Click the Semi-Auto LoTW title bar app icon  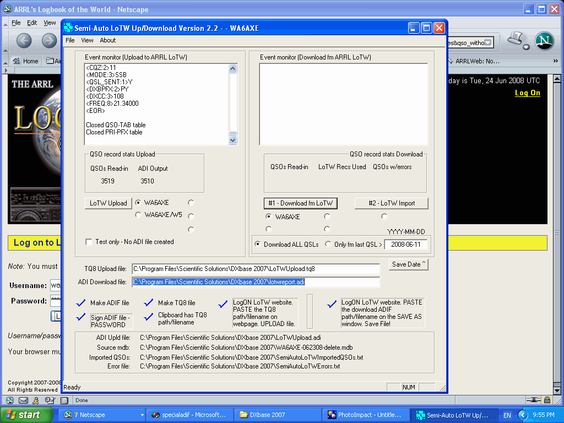coord(68,28)
